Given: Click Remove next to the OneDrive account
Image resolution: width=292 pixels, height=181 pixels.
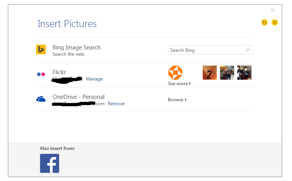Looking at the screenshot, I should (x=116, y=104).
